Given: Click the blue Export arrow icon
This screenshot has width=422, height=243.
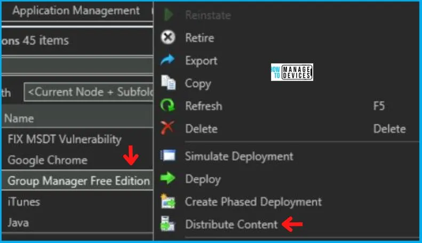Looking at the screenshot, I should click(x=168, y=61).
